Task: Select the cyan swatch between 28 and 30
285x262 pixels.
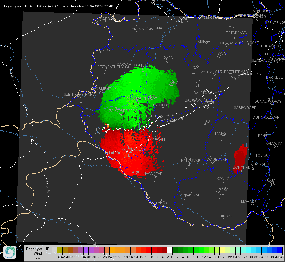Action: coord(249,250)
